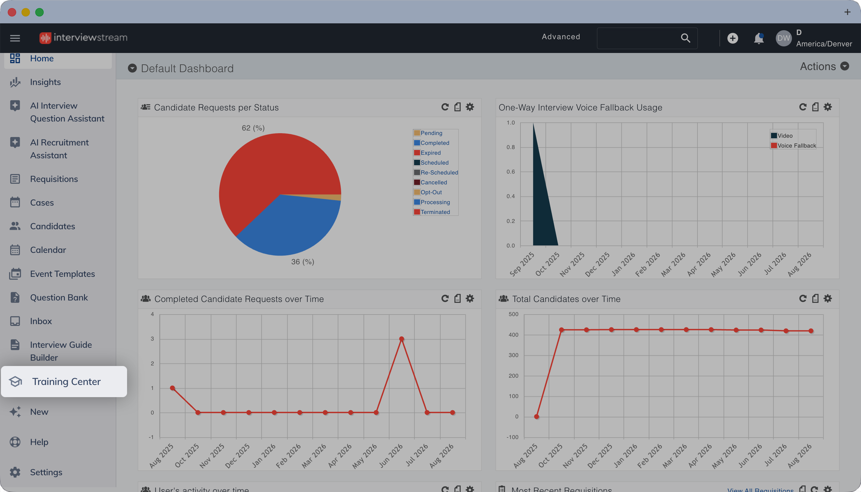
Task: Click the notifications bell icon
Action: coord(758,38)
